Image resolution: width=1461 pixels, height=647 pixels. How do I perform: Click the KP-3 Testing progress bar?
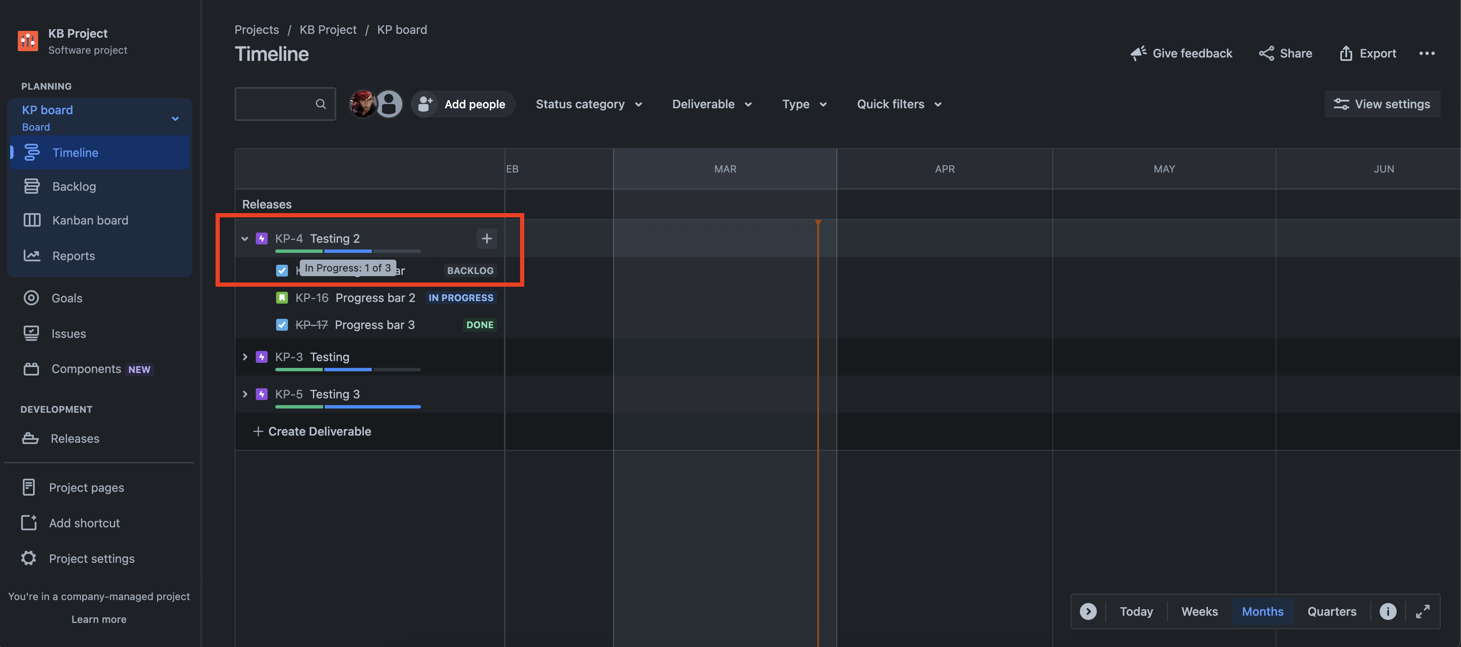347,370
